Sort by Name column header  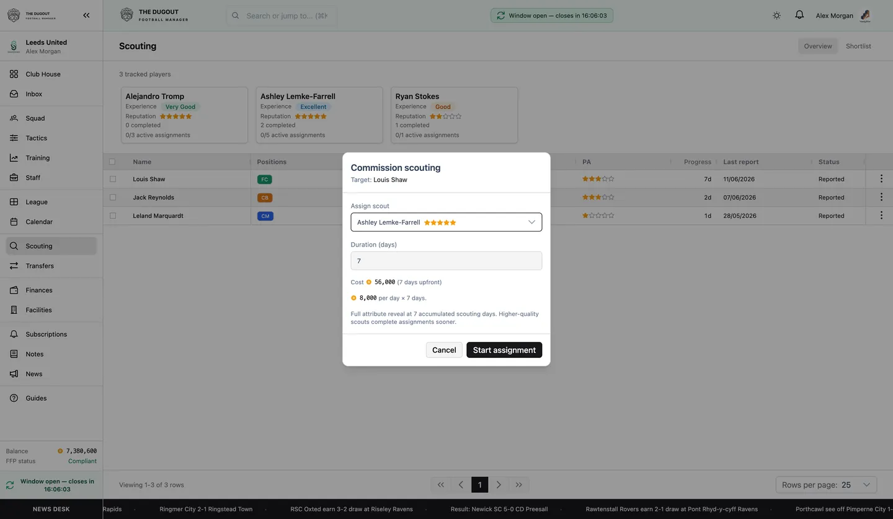tap(142, 162)
